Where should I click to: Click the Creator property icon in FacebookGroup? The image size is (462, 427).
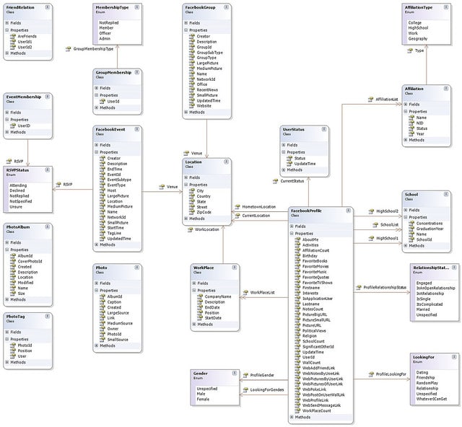click(192, 36)
